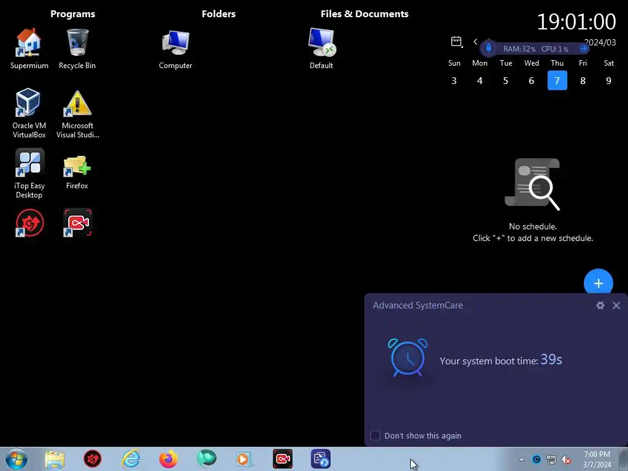Select Friday 8 in the calendar

(x=583, y=80)
